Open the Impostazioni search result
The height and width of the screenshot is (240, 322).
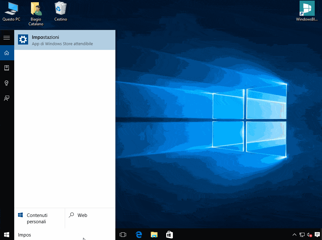(64, 40)
